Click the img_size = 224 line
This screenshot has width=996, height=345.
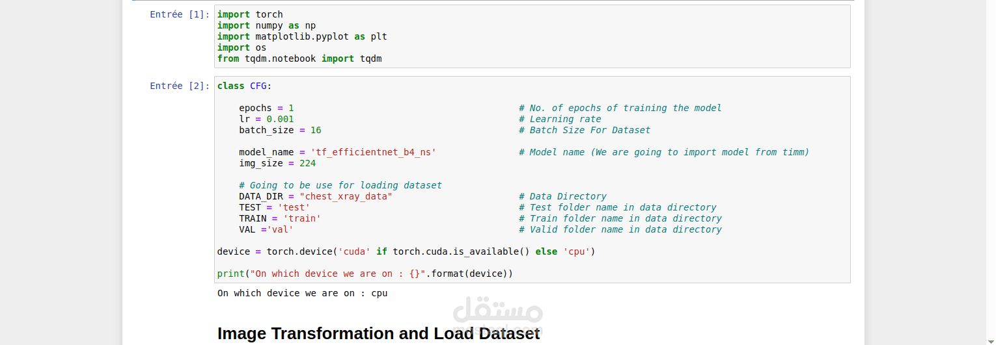pyautogui.click(x=277, y=163)
